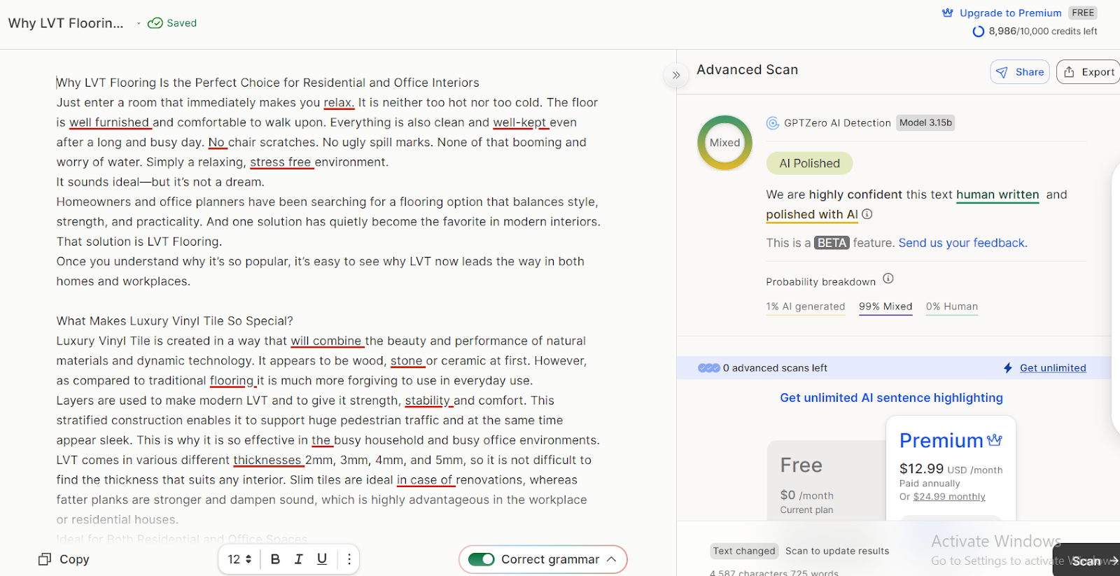Open the three-dot more options menu
This screenshot has height=576, width=1120.
349,559
